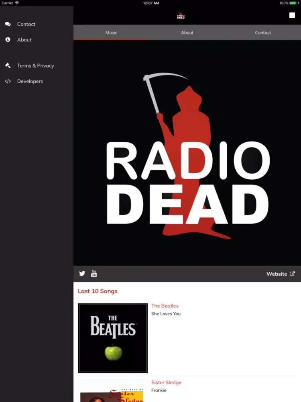Stop playback with the white square button

(x=292, y=15)
